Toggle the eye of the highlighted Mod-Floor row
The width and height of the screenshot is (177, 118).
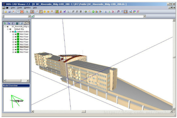[15, 47]
